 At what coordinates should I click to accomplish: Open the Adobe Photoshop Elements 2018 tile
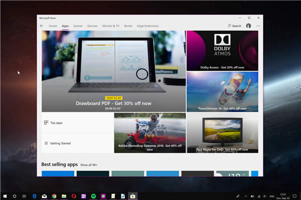coord(149,132)
